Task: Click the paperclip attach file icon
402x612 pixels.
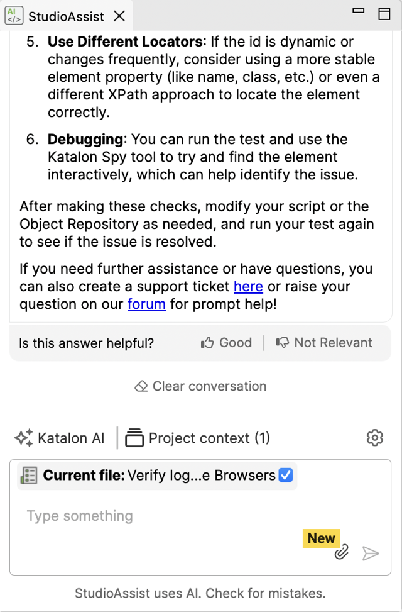Action: tap(342, 552)
